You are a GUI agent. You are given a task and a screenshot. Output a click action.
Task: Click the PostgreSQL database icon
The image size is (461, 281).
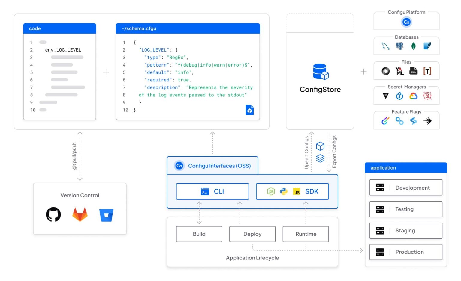(399, 46)
